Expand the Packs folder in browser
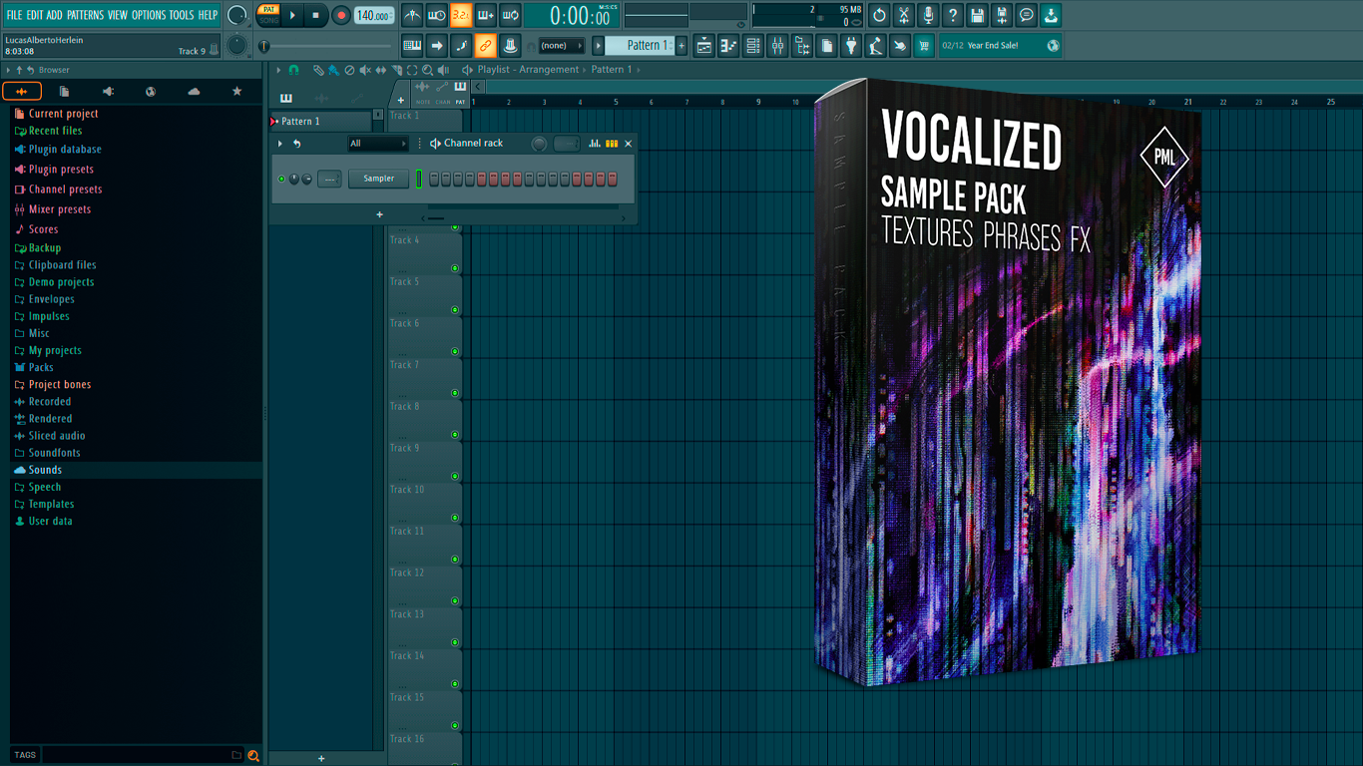 41,367
